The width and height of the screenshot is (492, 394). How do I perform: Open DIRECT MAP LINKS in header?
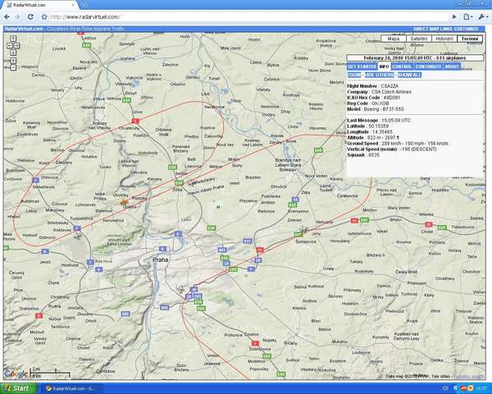pos(433,29)
